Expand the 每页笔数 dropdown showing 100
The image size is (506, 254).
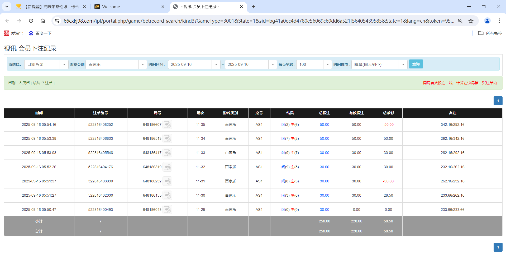328,64
